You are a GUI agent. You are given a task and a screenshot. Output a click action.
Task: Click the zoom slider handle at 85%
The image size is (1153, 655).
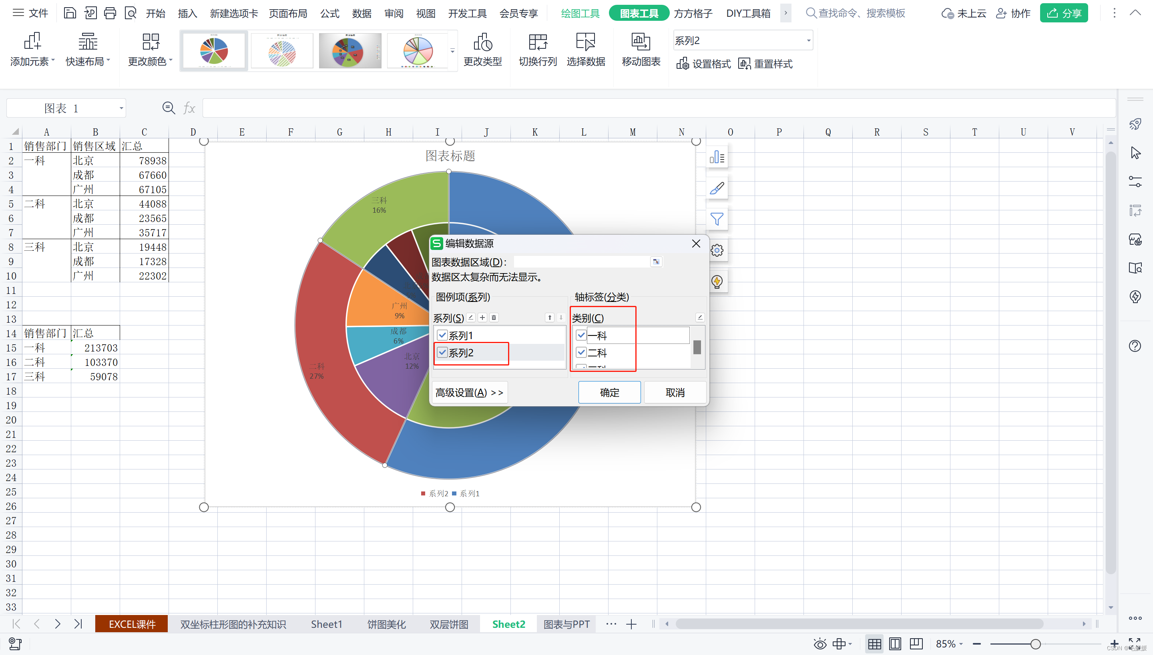pyautogui.click(x=1035, y=644)
